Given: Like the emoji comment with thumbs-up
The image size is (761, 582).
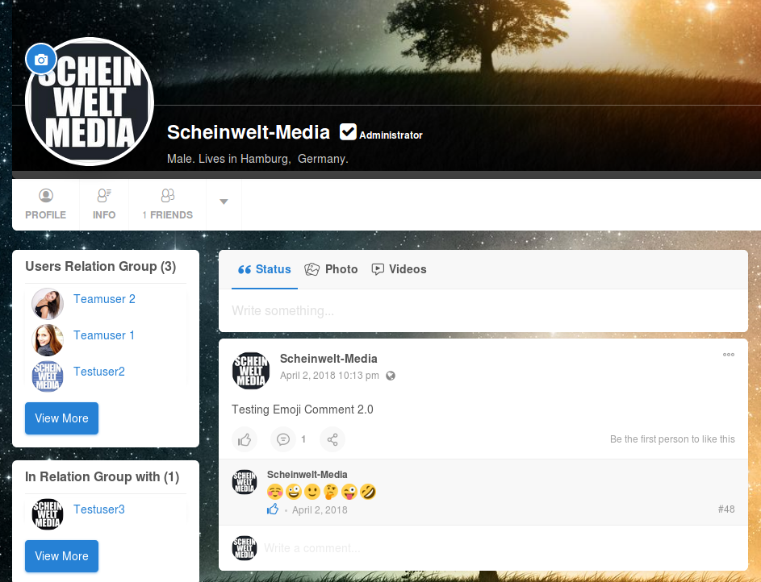Looking at the screenshot, I should [x=273, y=509].
